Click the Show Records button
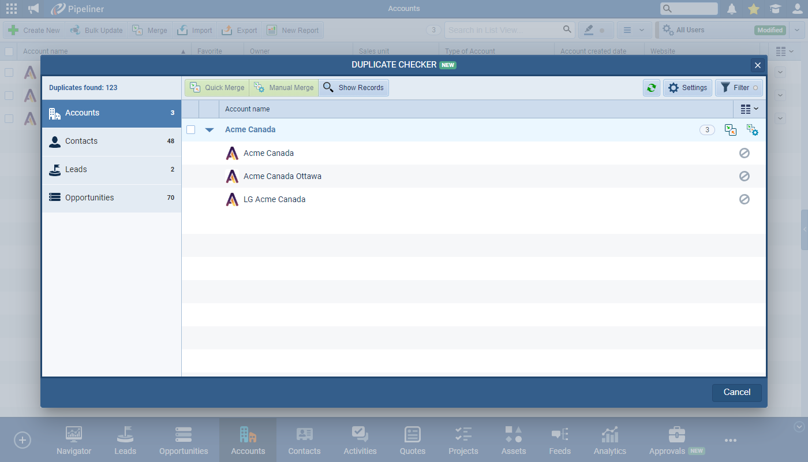This screenshot has width=808, height=462. click(x=353, y=88)
